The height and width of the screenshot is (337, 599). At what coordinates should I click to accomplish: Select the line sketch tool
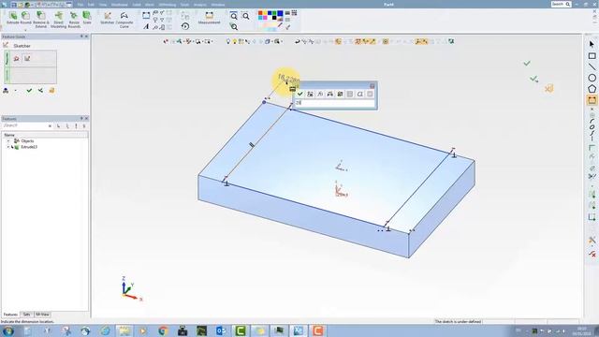(592, 66)
